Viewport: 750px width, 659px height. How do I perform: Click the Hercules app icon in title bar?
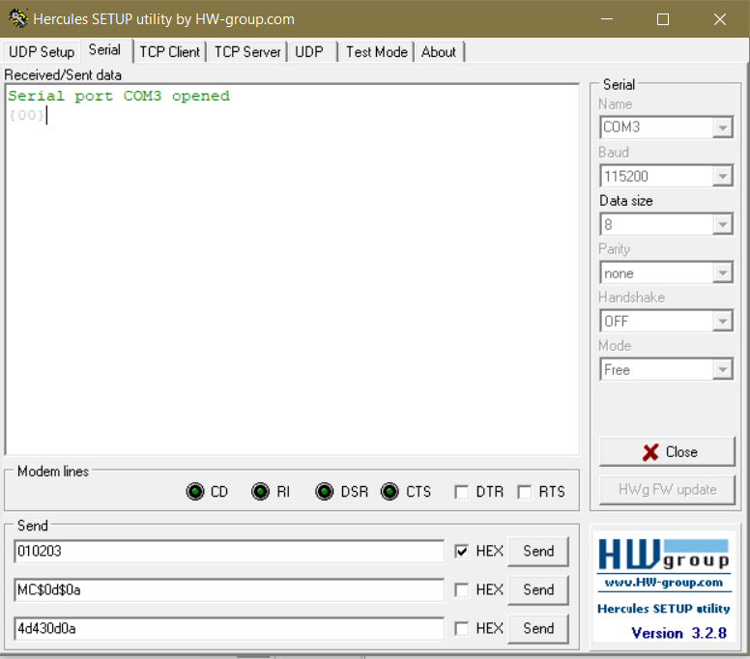click(x=18, y=18)
